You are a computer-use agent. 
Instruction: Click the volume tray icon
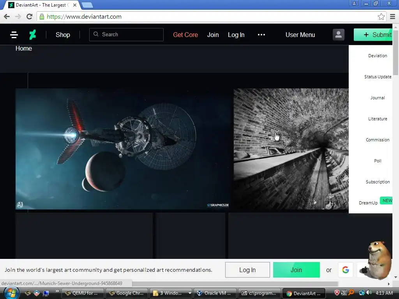point(369,293)
